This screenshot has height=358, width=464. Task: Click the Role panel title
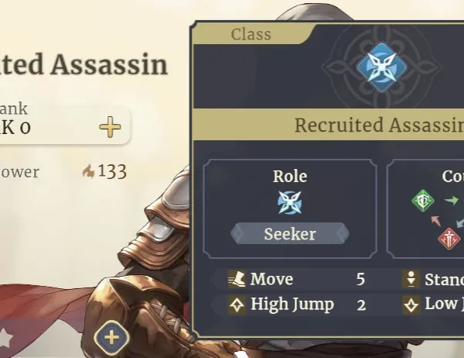(x=290, y=177)
